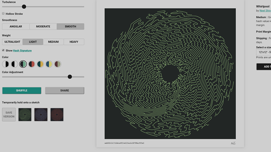This screenshot has width=271, height=152.
Task: Pick the maroon and olive color swatch
Action: 58,64
